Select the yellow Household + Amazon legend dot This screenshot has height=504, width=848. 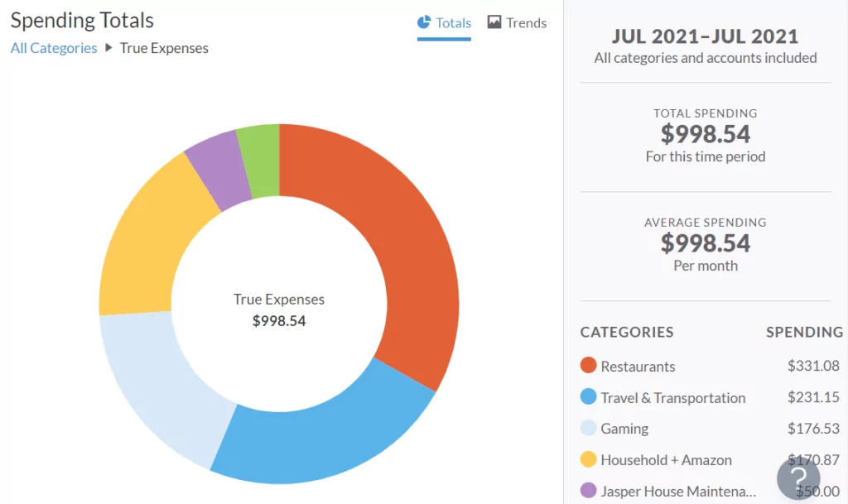click(x=588, y=459)
